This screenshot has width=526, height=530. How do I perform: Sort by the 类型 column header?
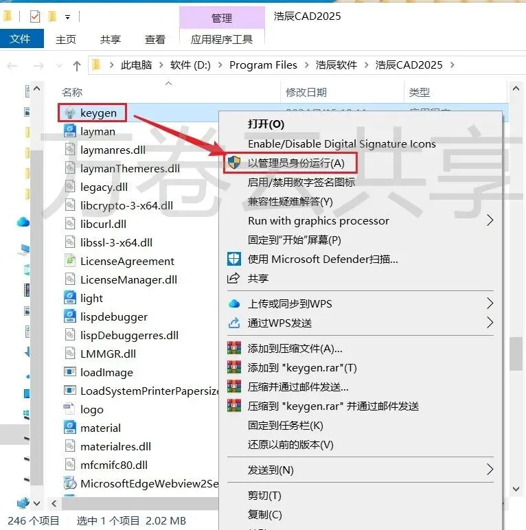(x=419, y=92)
